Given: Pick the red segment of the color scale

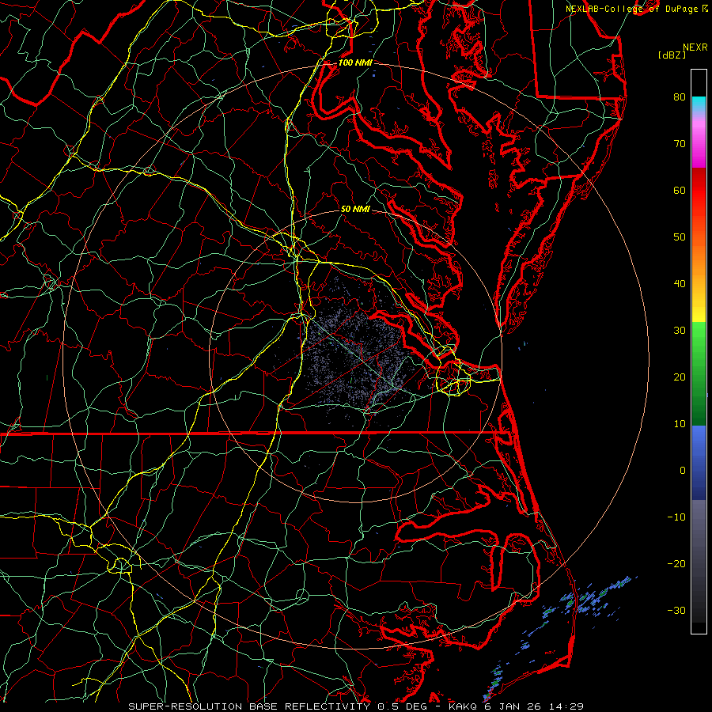Looking at the screenshot, I should [698, 190].
